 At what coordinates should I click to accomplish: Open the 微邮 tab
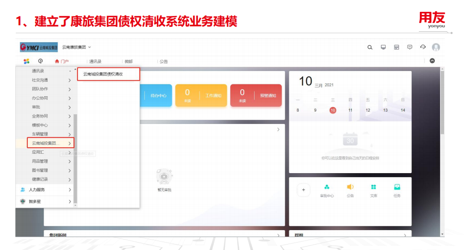[129, 62]
